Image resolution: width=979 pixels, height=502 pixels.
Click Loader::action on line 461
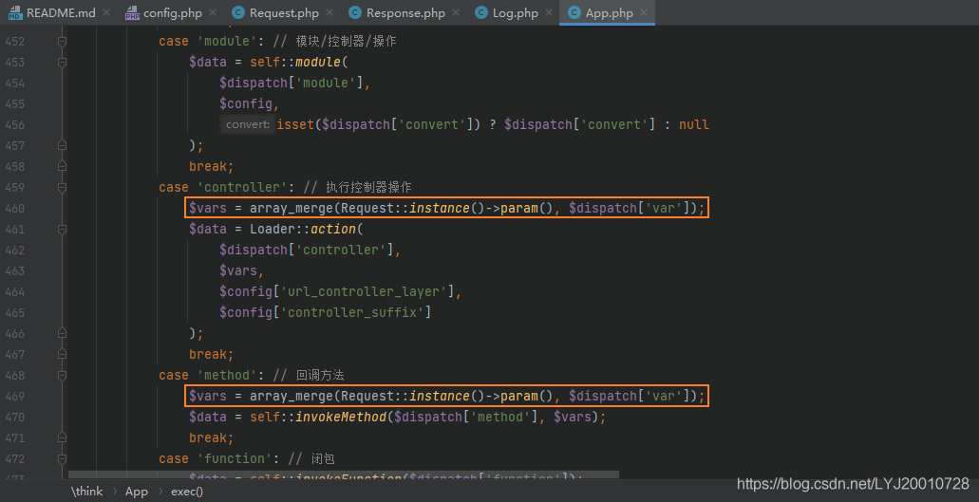(x=302, y=229)
